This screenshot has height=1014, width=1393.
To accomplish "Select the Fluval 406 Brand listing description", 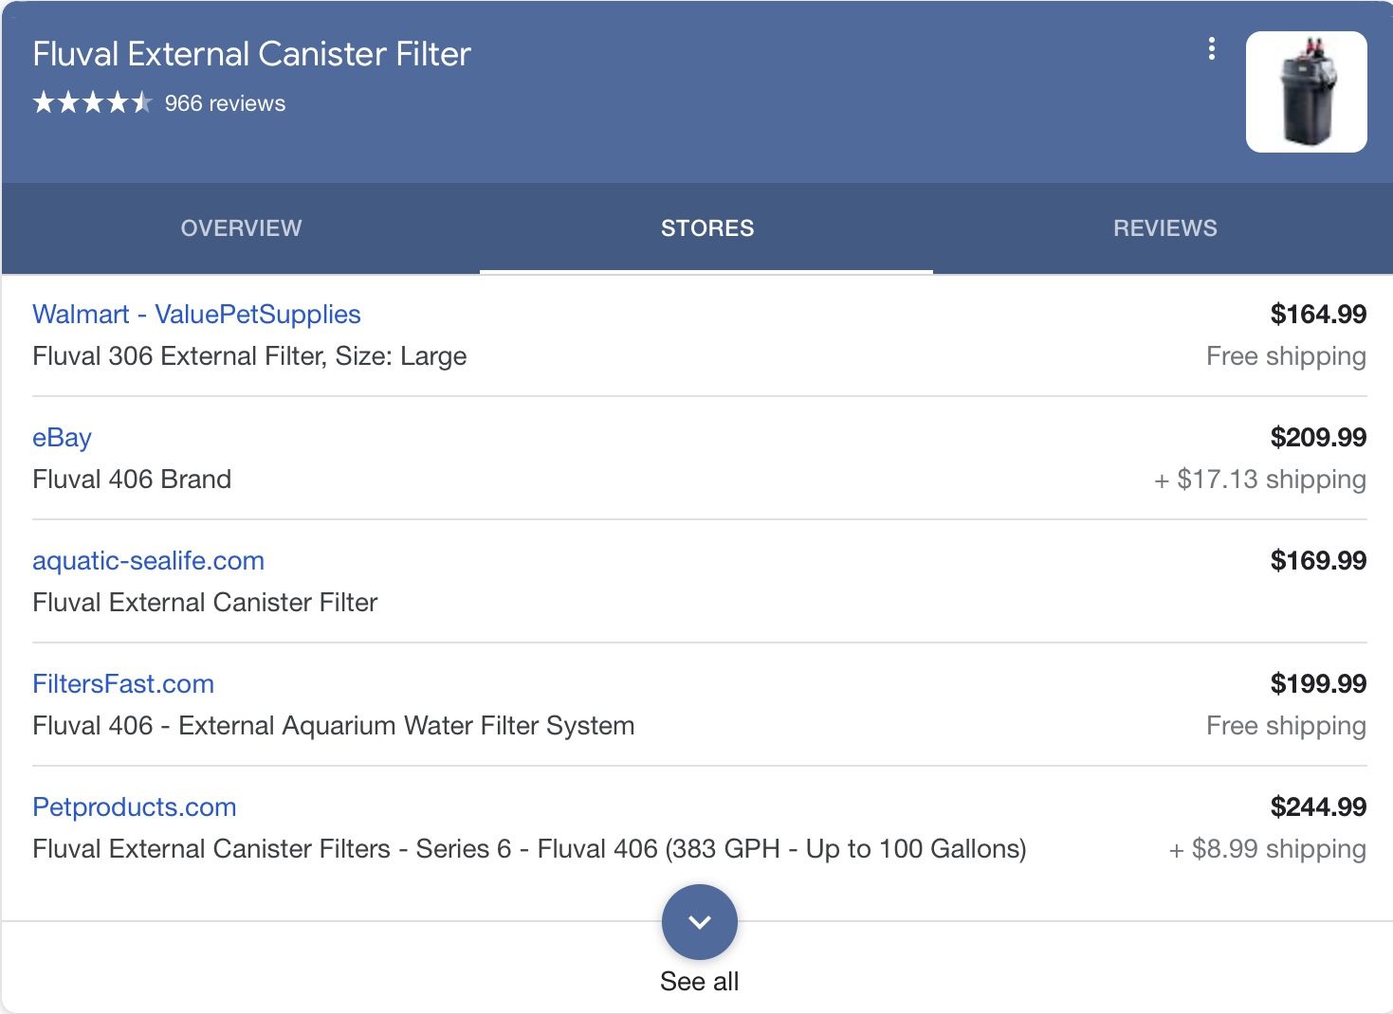I will click(x=132, y=480).
